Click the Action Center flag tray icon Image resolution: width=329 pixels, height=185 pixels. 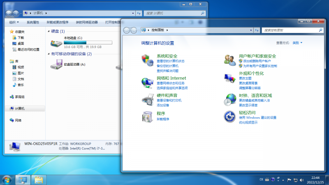[x=289, y=180]
